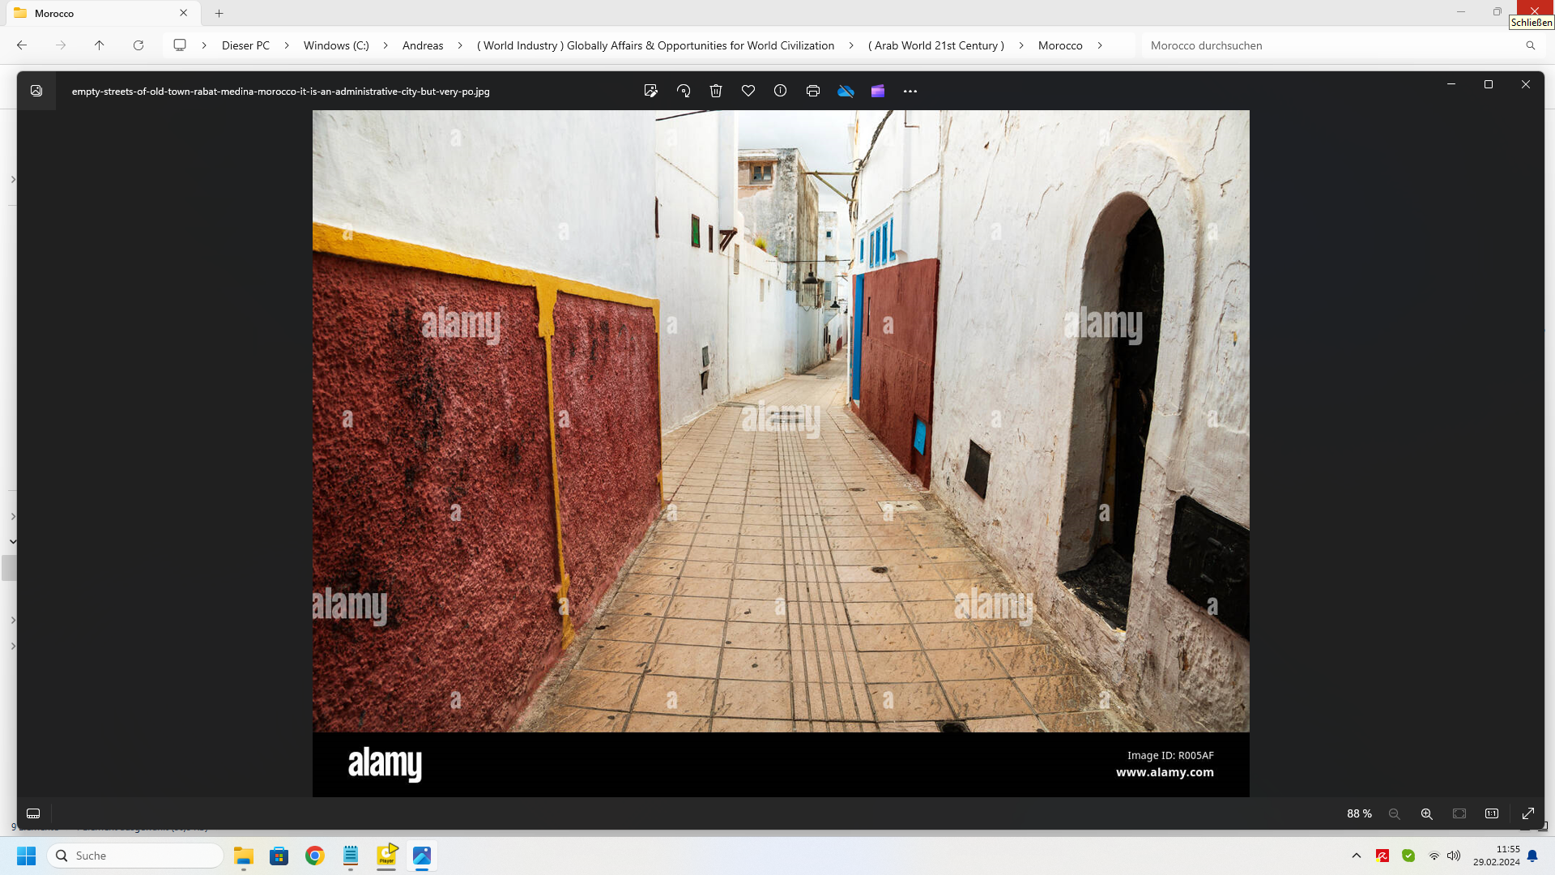Open the blue notepad app in the taskbar
The height and width of the screenshot is (875, 1555).
pyautogui.click(x=351, y=856)
